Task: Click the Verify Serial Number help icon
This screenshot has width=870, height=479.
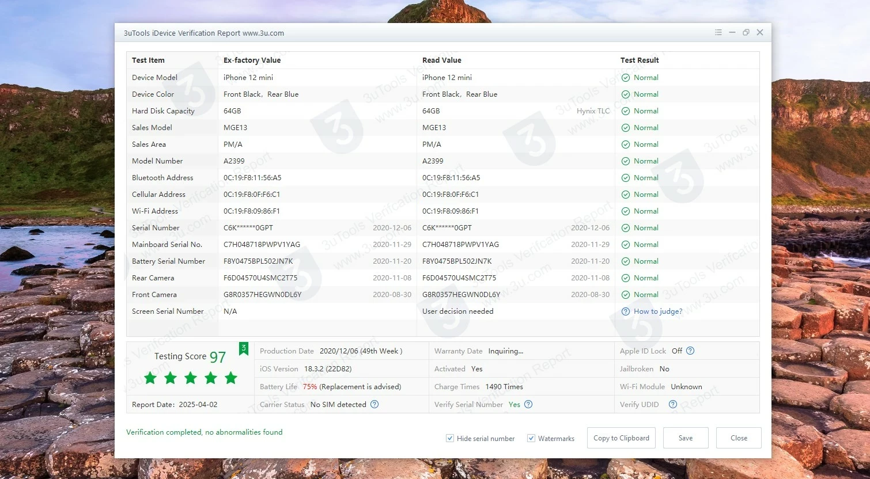Action: tap(528, 405)
